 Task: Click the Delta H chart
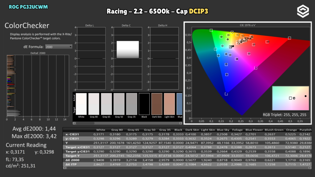164,58
